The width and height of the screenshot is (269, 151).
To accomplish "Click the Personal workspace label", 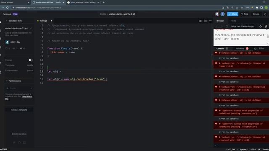I will 7,14.
